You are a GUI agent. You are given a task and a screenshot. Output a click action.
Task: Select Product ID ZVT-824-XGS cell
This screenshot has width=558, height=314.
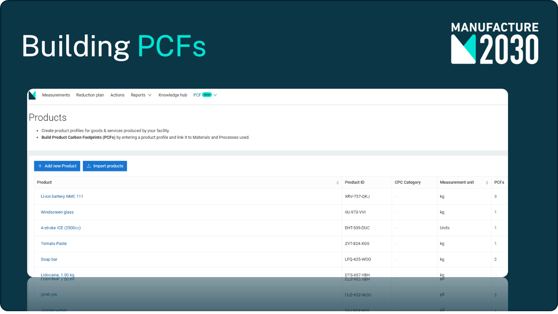pos(367,244)
